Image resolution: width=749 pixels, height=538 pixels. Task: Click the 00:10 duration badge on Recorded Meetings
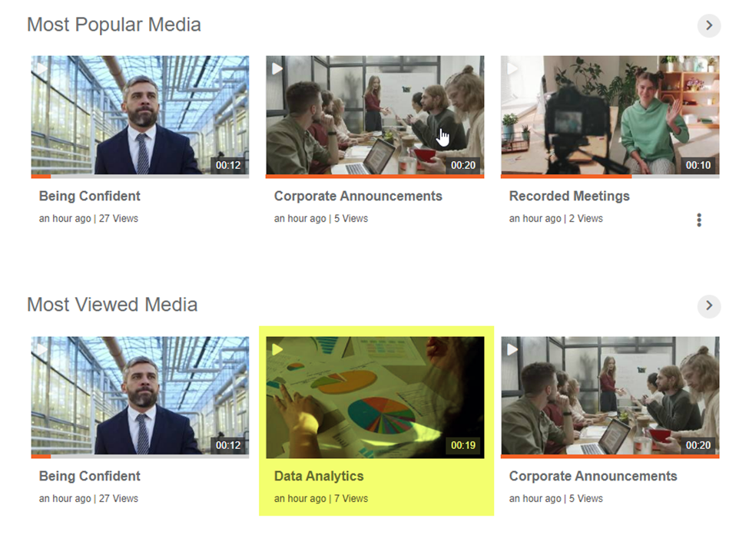pos(698,165)
